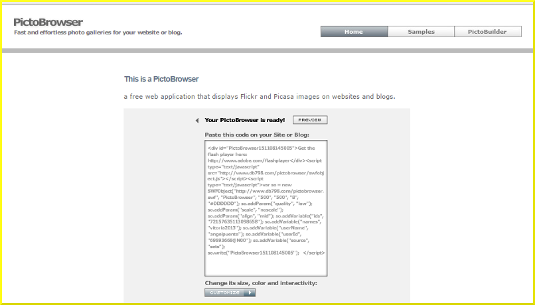The image size is (535, 305).
Task: Click the 'Change its size, color and interactivity' label
Action: pos(261,283)
